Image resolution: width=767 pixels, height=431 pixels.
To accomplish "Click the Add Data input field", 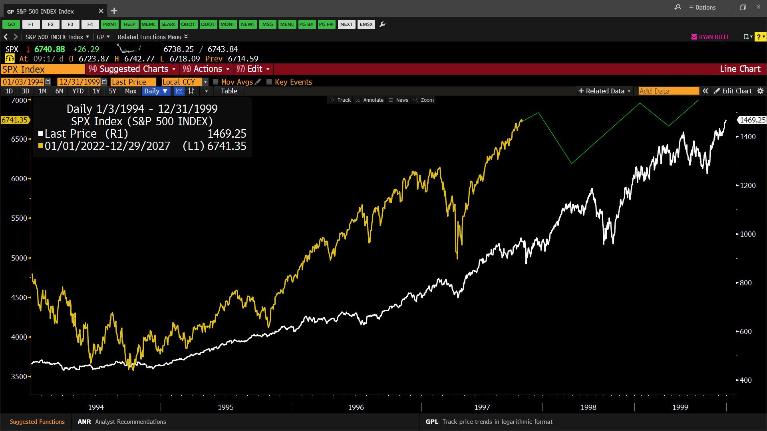I will pos(668,91).
